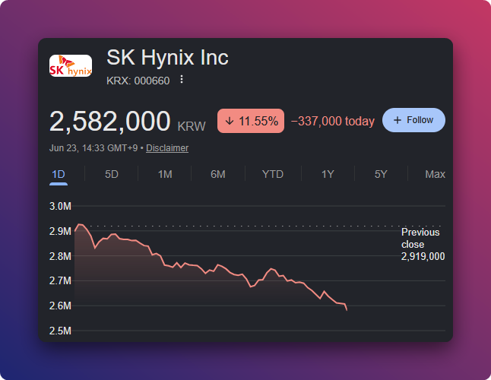Click the KRW currency label
The height and width of the screenshot is (380, 491).
[x=192, y=126]
